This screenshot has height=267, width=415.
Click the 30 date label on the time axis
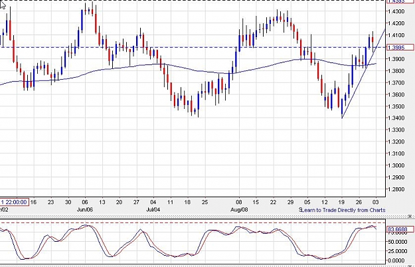coord(68,203)
